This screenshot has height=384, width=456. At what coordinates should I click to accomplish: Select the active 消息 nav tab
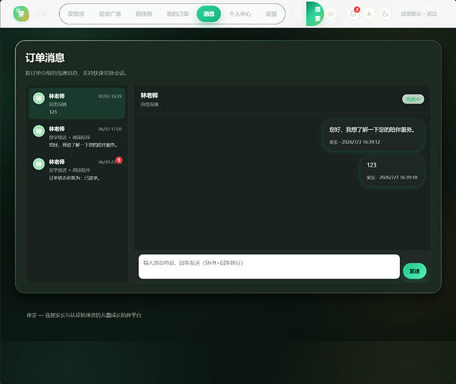pos(209,14)
